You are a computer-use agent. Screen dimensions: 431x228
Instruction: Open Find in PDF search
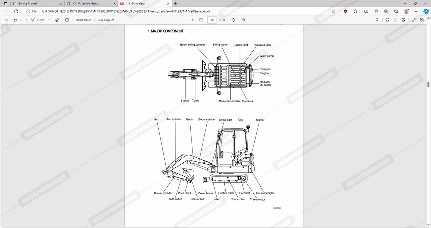coord(377,20)
